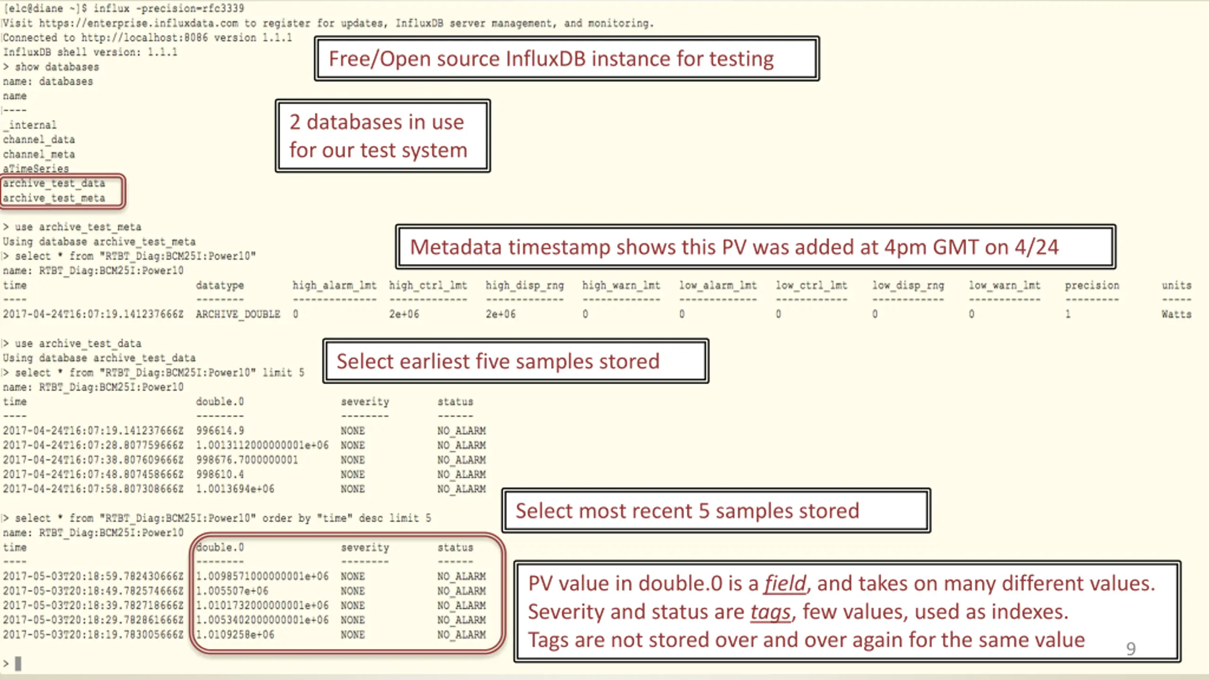Click the 996614.9 sample value
This screenshot has width=1209, height=680.
[220, 431]
